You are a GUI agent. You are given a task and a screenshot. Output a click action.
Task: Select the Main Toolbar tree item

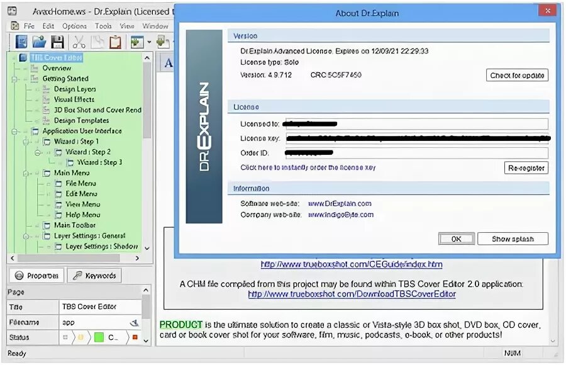[75, 225]
